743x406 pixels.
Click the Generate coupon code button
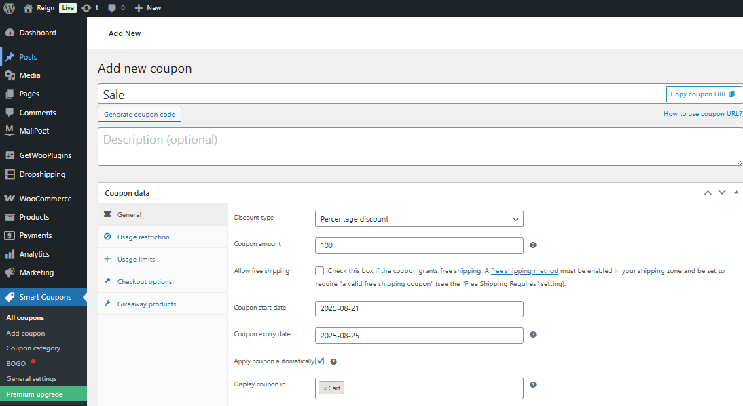pyautogui.click(x=139, y=114)
